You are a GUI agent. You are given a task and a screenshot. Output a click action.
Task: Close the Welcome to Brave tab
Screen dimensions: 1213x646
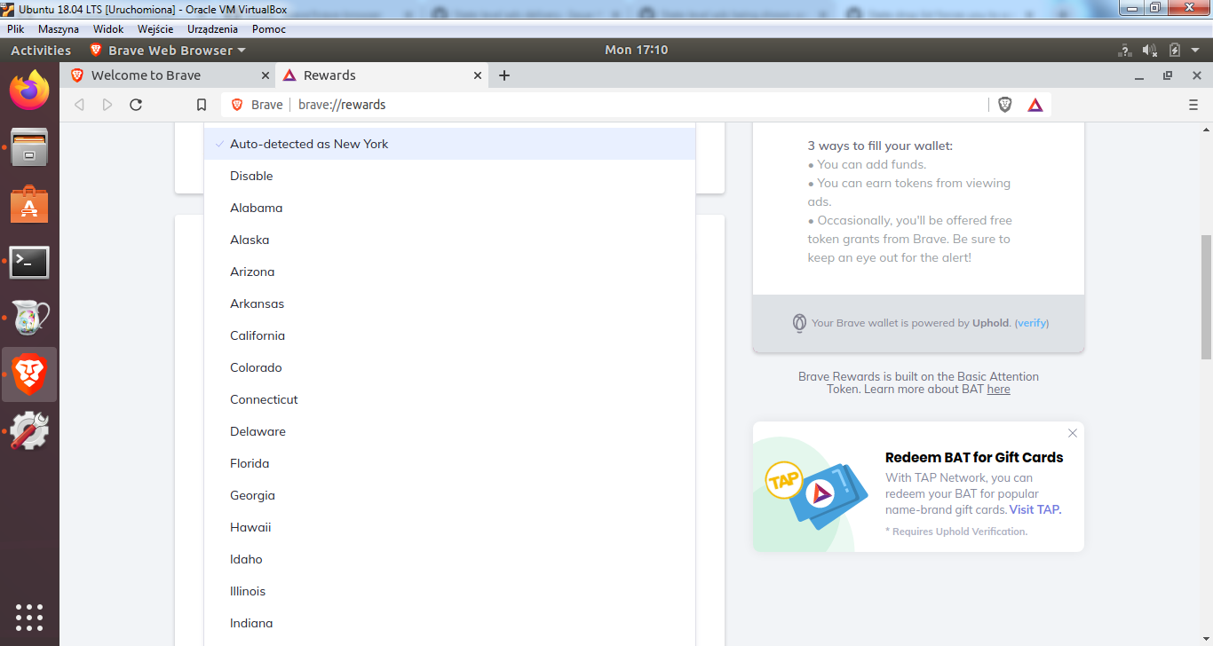(265, 75)
